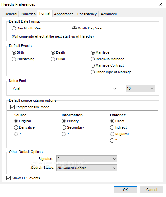Open the Arial notes font dropdown
The height and width of the screenshot is (197, 166).
(64, 88)
